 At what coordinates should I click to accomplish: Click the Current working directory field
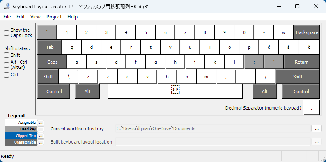[x=213, y=128]
